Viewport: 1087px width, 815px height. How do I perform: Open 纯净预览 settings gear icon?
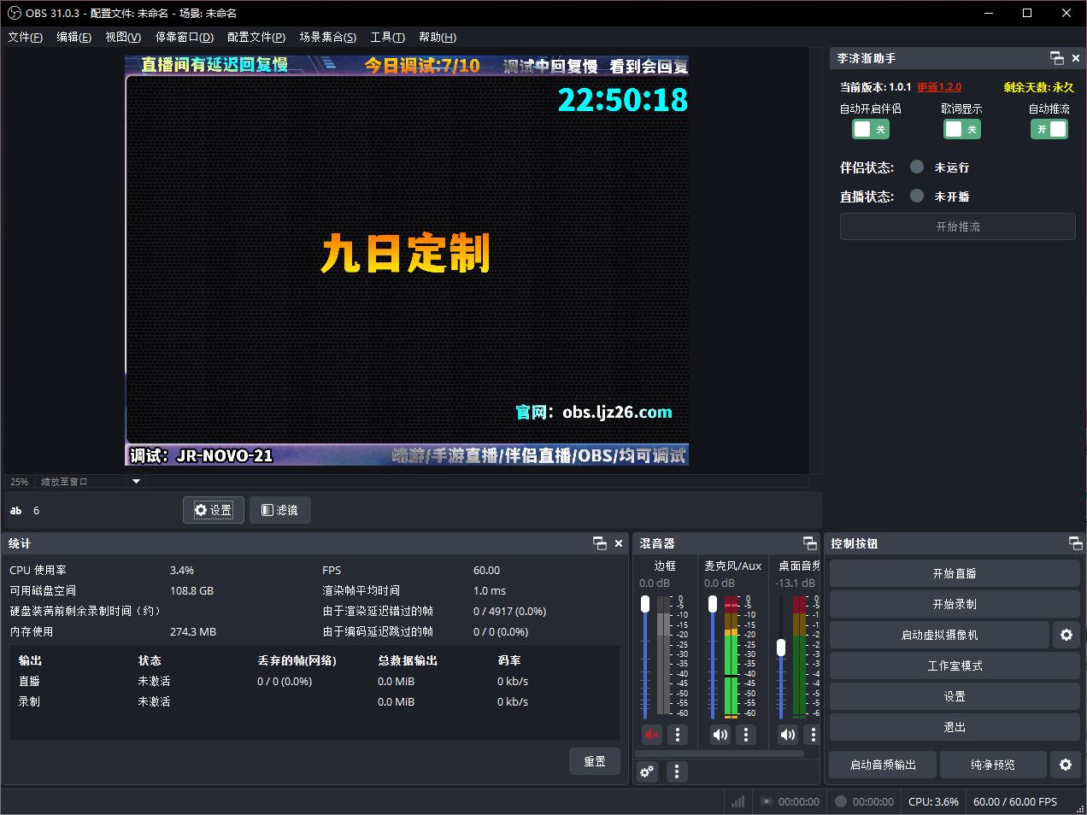coord(1066,765)
